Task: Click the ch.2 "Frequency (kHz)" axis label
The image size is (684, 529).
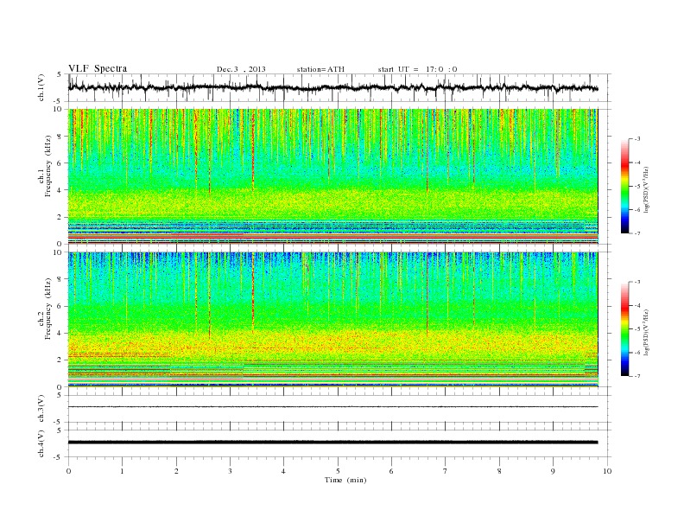Action: point(48,309)
